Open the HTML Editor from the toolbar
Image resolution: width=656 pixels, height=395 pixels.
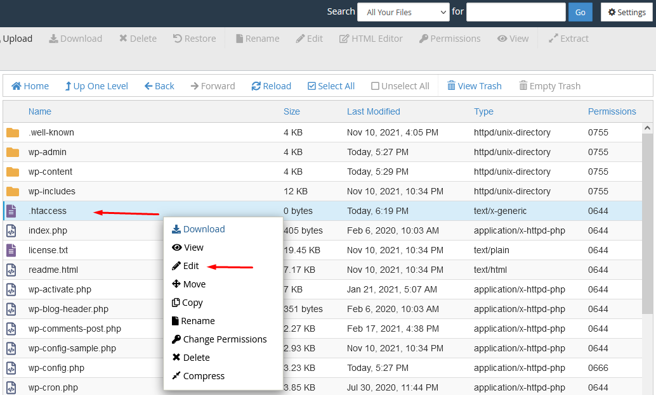pos(371,39)
